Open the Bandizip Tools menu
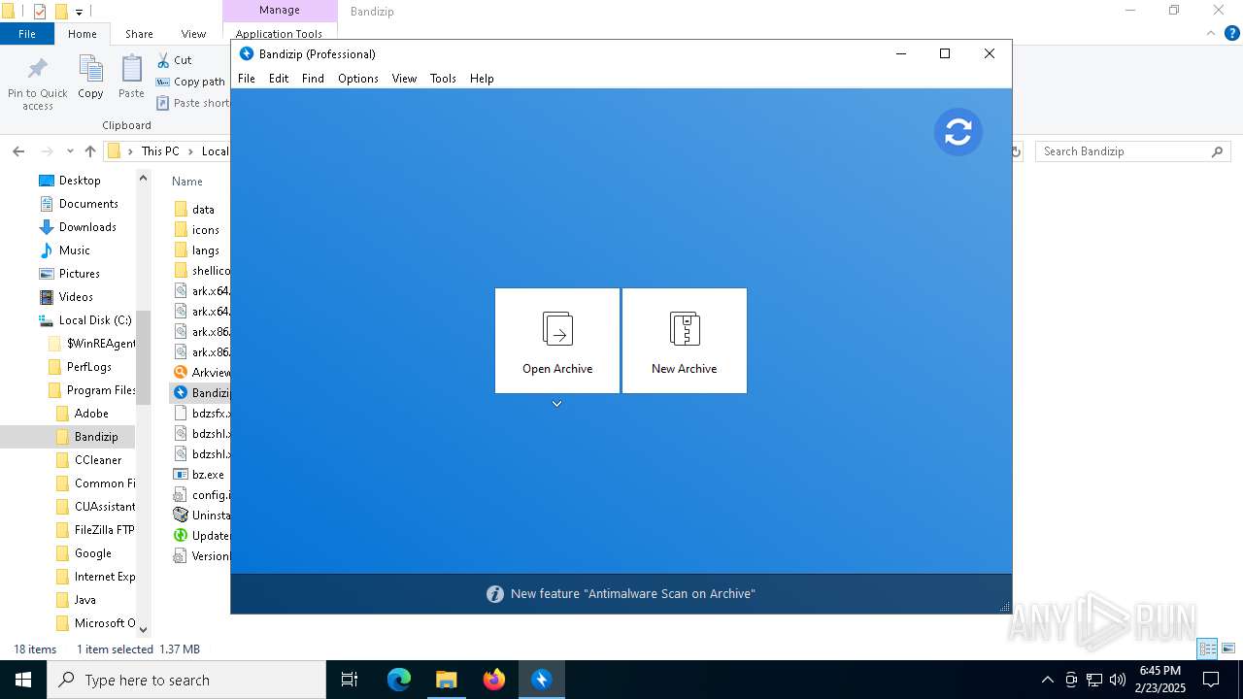The width and height of the screenshot is (1243, 699). pyautogui.click(x=443, y=79)
